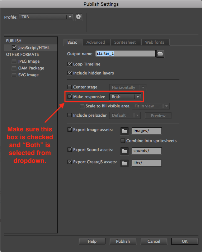Open the Fit in view dropdown
202x252 pixels.
[x=151, y=106]
